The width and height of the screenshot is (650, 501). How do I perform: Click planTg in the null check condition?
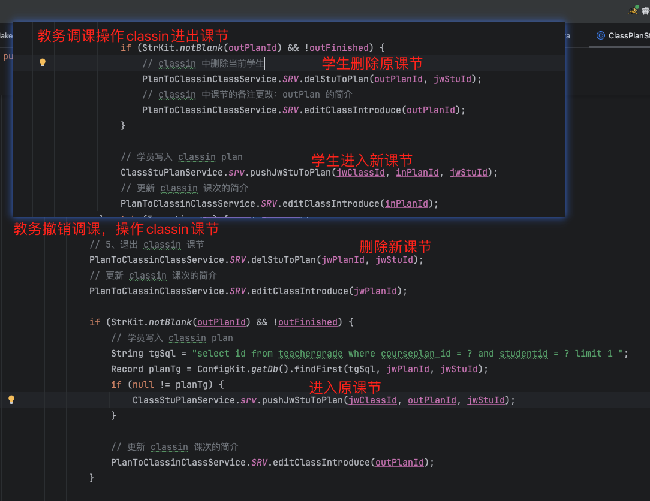191,385
